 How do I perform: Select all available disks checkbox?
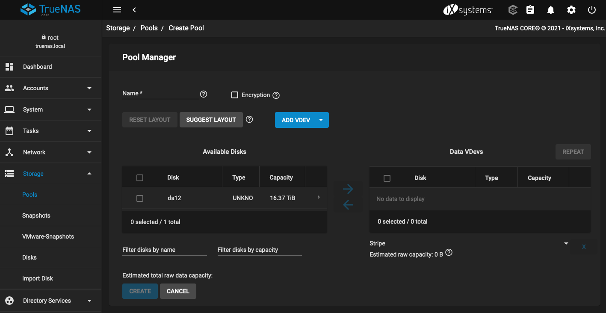139,178
